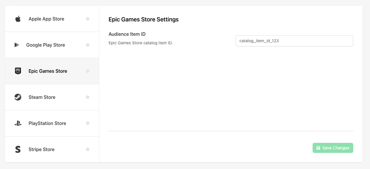Viewport: 370px width, 169px height.
Task: Click Google Play Store status dot
Action: click(x=88, y=45)
